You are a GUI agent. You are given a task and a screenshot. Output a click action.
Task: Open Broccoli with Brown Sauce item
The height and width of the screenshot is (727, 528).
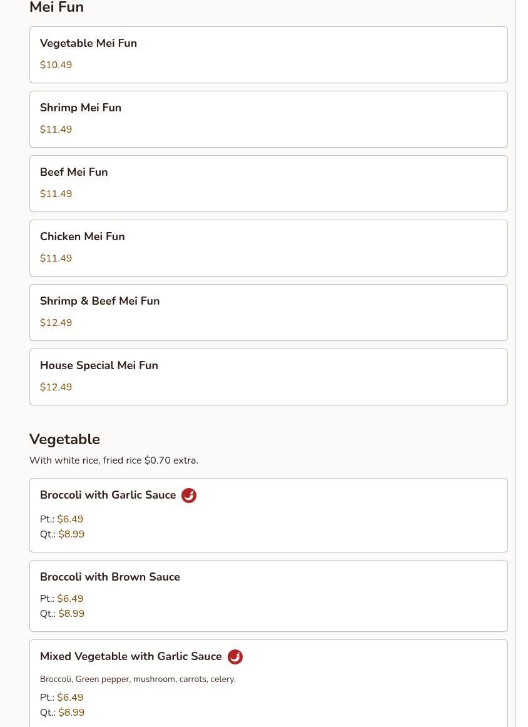[268, 595]
